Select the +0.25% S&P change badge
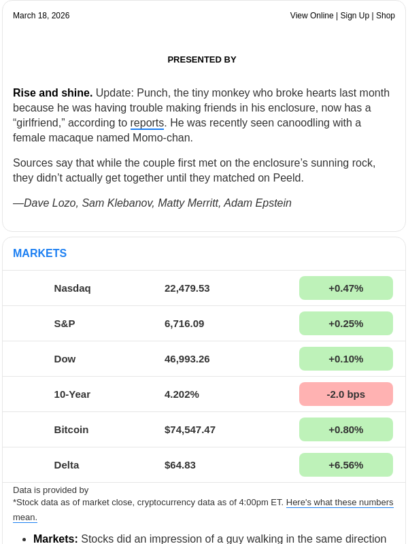 pos(345,324)
